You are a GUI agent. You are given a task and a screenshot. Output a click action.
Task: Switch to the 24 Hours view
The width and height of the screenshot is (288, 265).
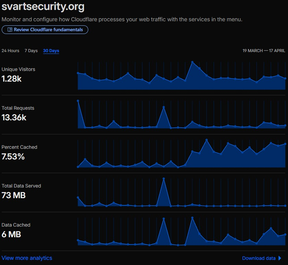[x=10, y=50]
